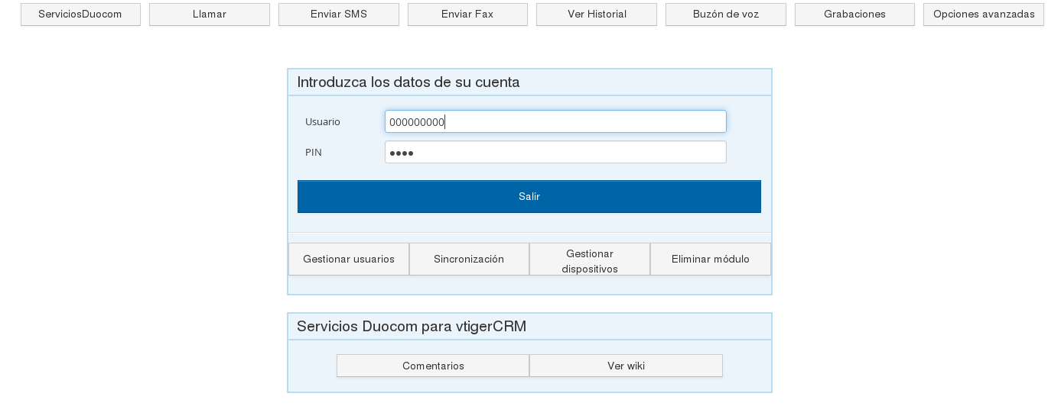Image resolution: width=1061 pixels, height=416 pixels.
Task: Open Gestionar dispositivos
Action: [590, 260]
